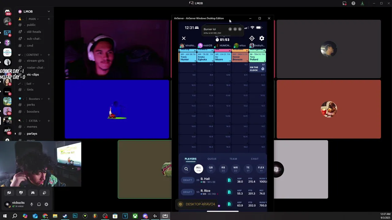Add a channel to MAIN category

coord(49,19)
